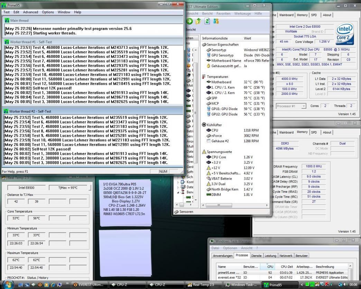Select the Netzwerk tab in Task Manager
Screen dimensions: 361x289
coord(286,256)
